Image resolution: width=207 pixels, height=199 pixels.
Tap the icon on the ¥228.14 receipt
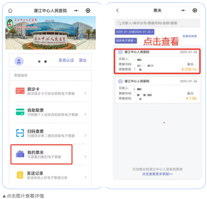[x=120, y=52]
